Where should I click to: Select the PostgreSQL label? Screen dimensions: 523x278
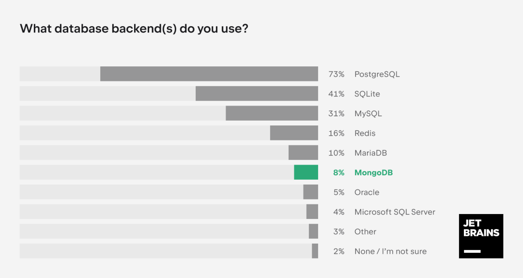tap(377, 75)
